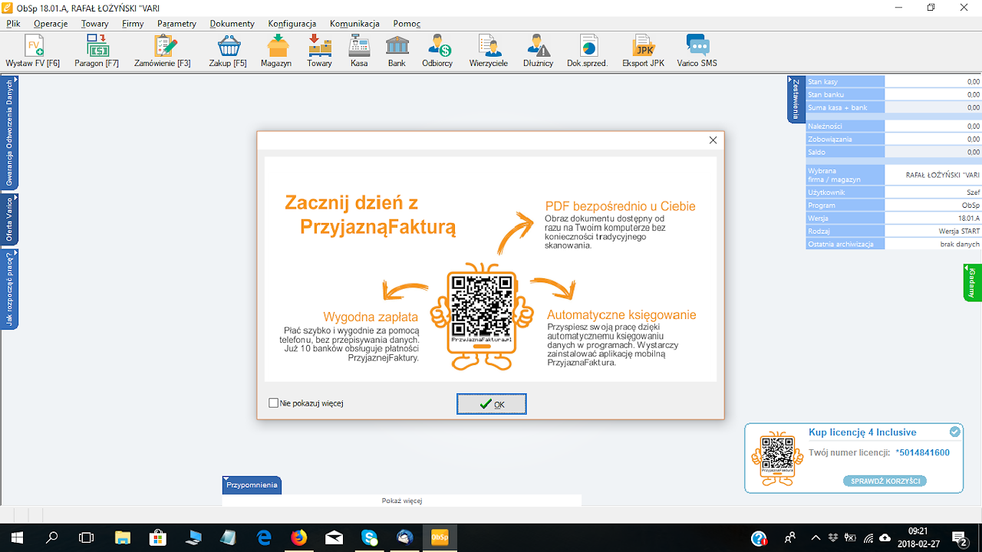Screen dimensions: 982x552
Task: Open Wystaw FV [F6] invoice tool
Action: (x=32, y=51)
